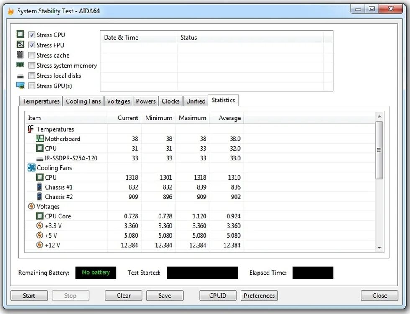Screen dimensions: 410x314
Task: Click the Current column header
Action: 124,118
